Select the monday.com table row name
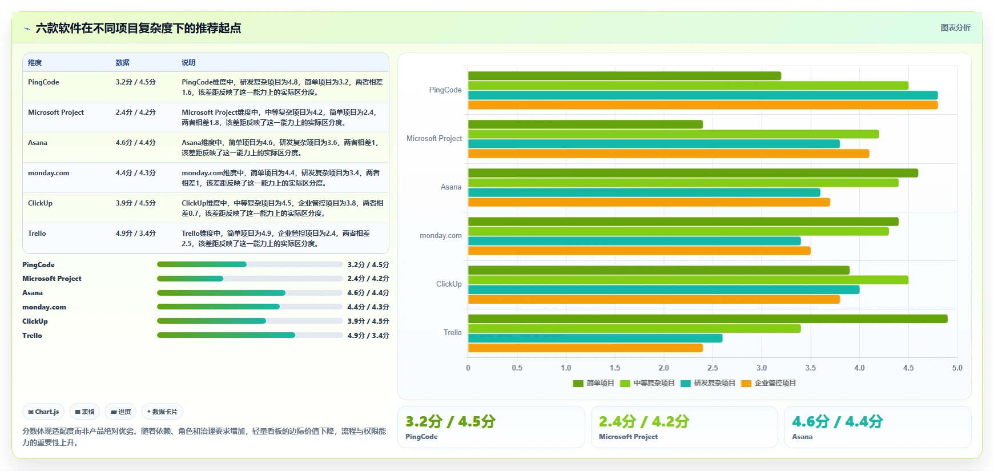This screenshot has height=471, width=994. 49,173
